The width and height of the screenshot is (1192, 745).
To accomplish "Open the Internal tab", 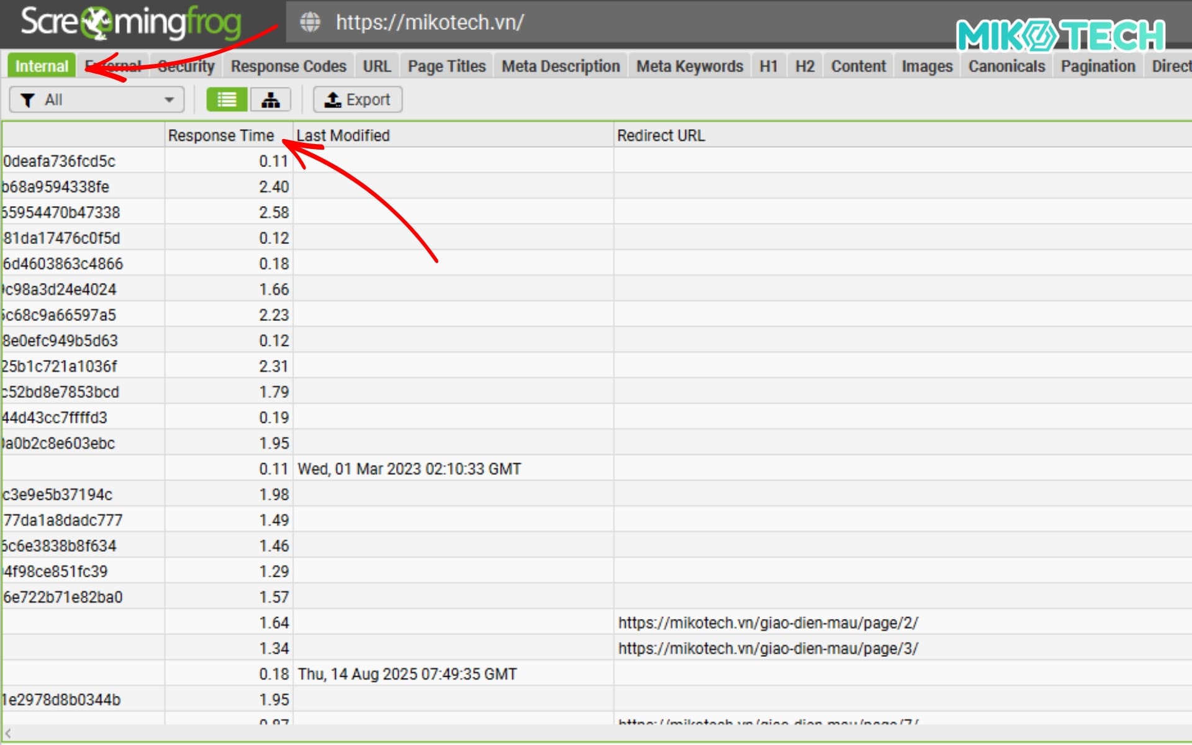I will pyautogui.click(x=42, y=66).
